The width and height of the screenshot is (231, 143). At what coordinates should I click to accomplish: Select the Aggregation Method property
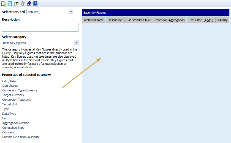pos(16,123)
